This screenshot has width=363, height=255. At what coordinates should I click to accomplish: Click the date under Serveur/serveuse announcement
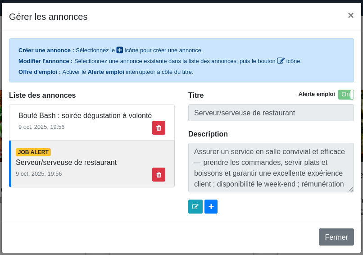(39, 174)
